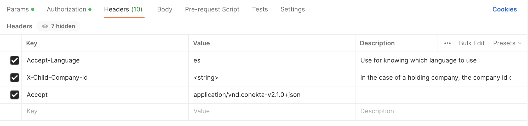The image size is (528, 126).
Task: Go to the Body tab
Action: click(x=165, y=9)
